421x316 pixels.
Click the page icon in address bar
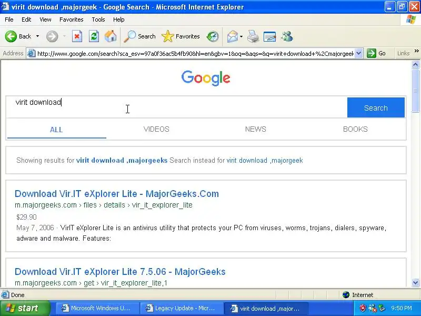point(32,54)
